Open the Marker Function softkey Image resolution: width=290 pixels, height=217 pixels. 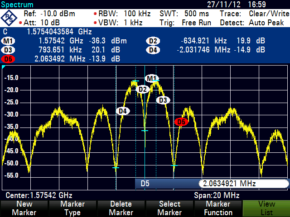coord(217,208)
